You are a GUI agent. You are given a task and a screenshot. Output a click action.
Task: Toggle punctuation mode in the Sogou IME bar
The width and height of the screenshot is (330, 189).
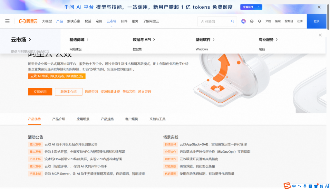click(299, 186)
